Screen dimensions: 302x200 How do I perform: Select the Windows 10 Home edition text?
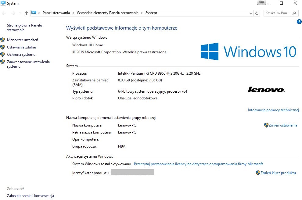pos(88,45)
